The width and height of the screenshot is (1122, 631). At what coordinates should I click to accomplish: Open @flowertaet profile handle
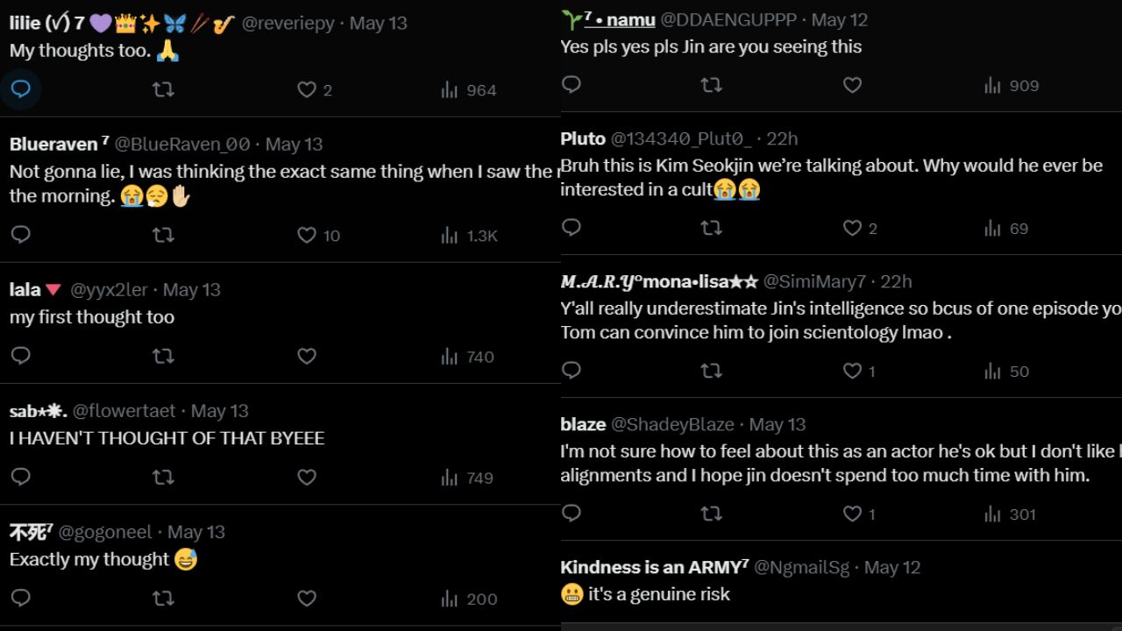[124, 411]
